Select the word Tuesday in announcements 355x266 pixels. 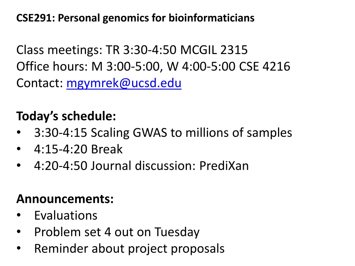[x=177, y=232]
